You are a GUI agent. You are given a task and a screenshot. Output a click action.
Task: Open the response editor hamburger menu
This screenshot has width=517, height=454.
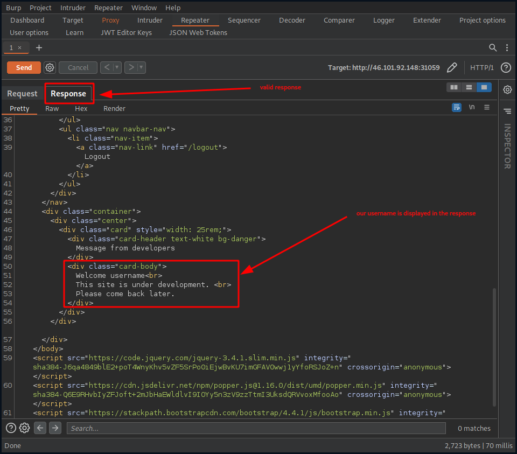point(487,107)
